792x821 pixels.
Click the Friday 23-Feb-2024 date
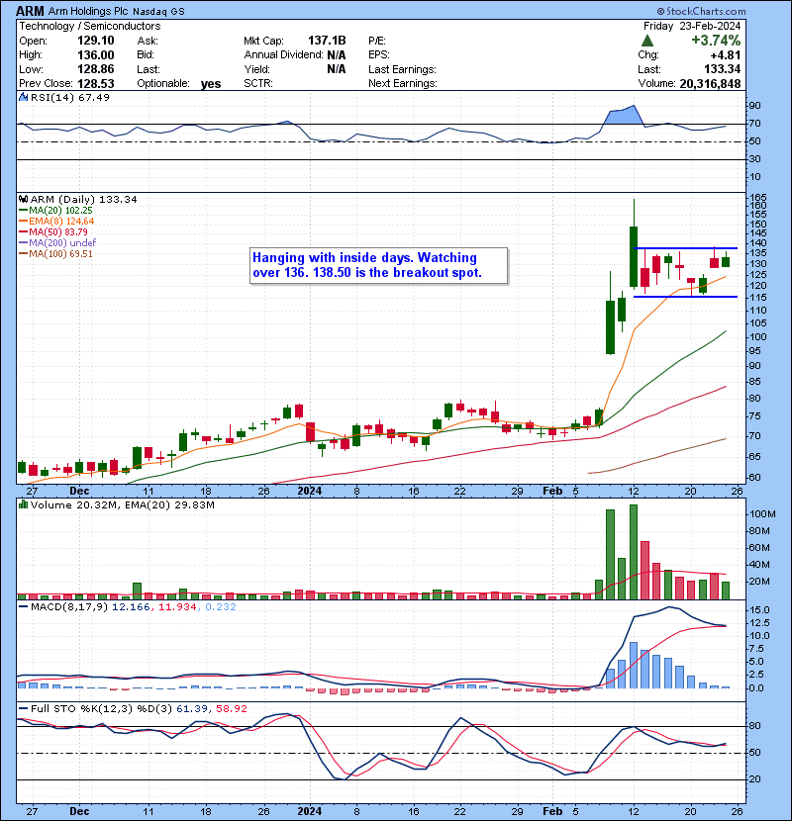(x=692, y=26)
